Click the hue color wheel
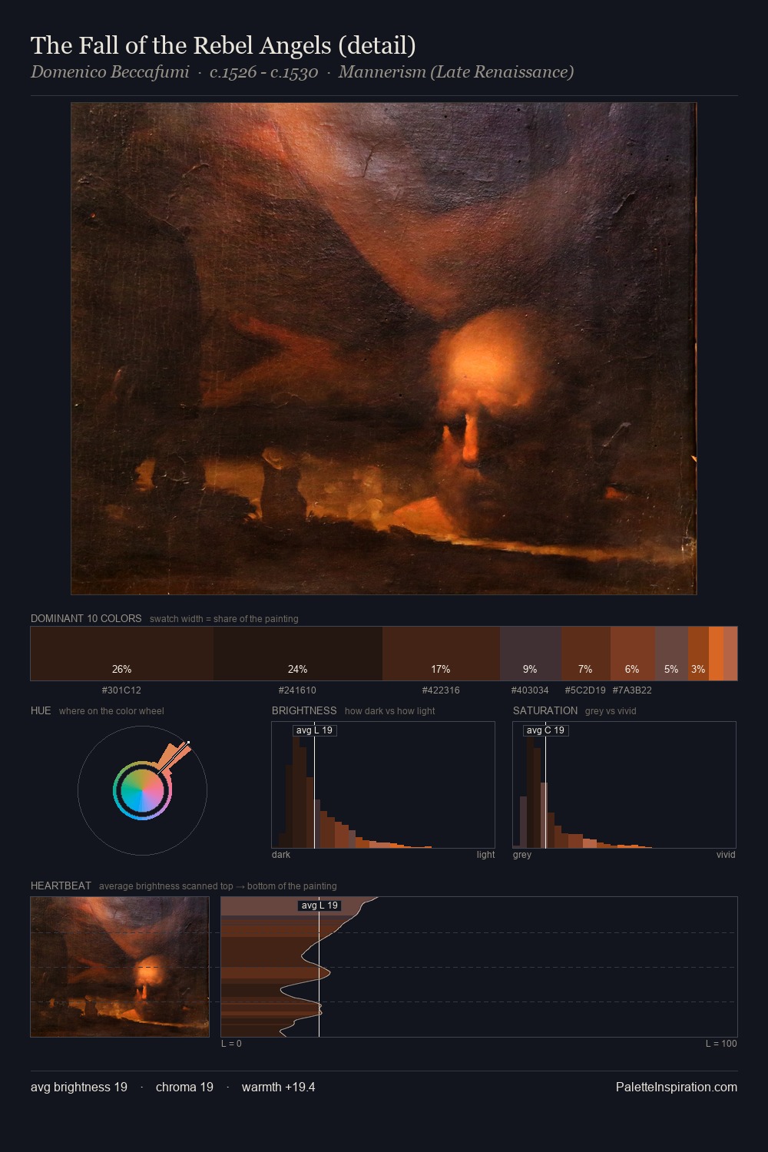The height and width of the screenshot is (1152, 768). [142, 790]
